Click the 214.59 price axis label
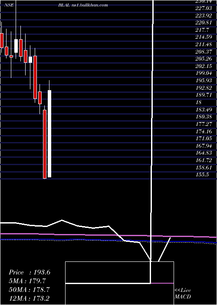Image resolution: width=217 pixels, height=305 pixels. tap(204, 37)
